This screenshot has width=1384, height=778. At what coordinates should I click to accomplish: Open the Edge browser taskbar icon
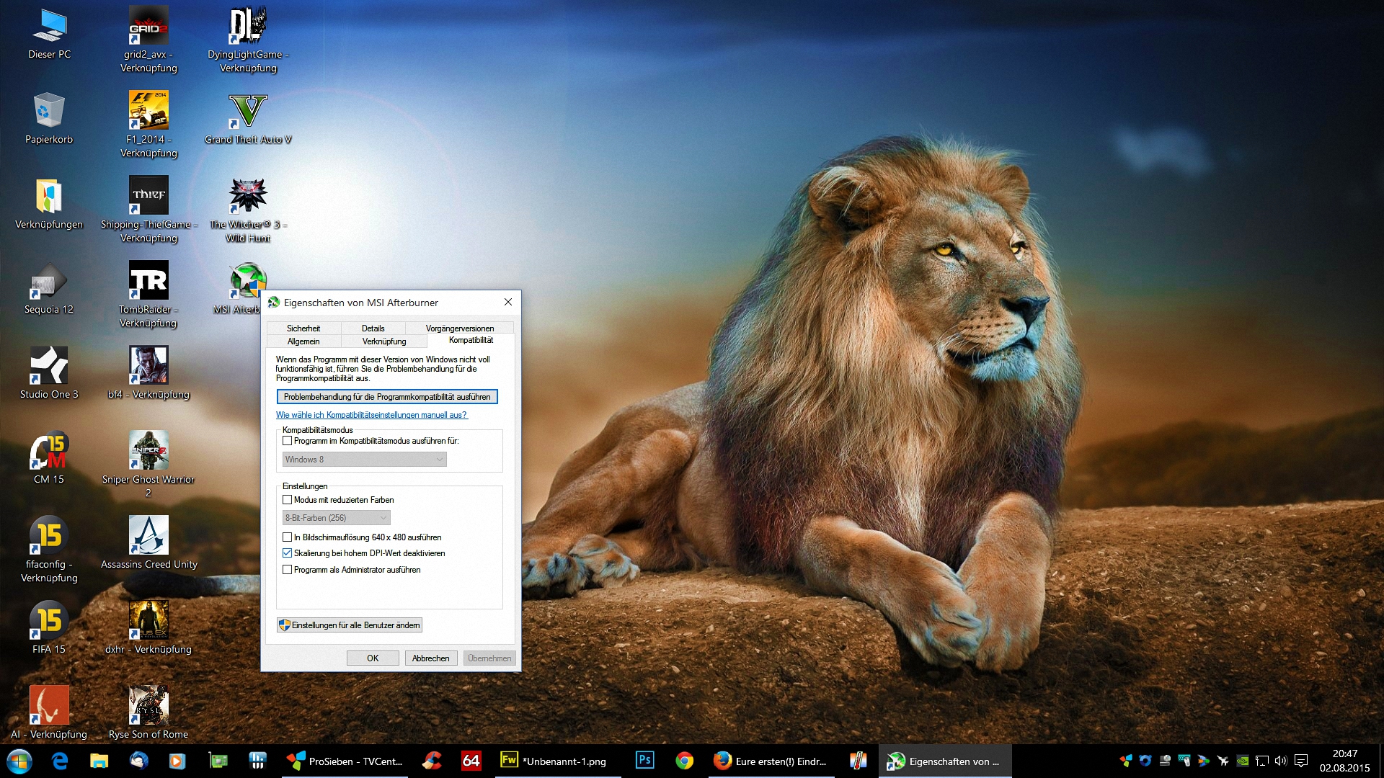pyautogui.click(x=60, y=761)
